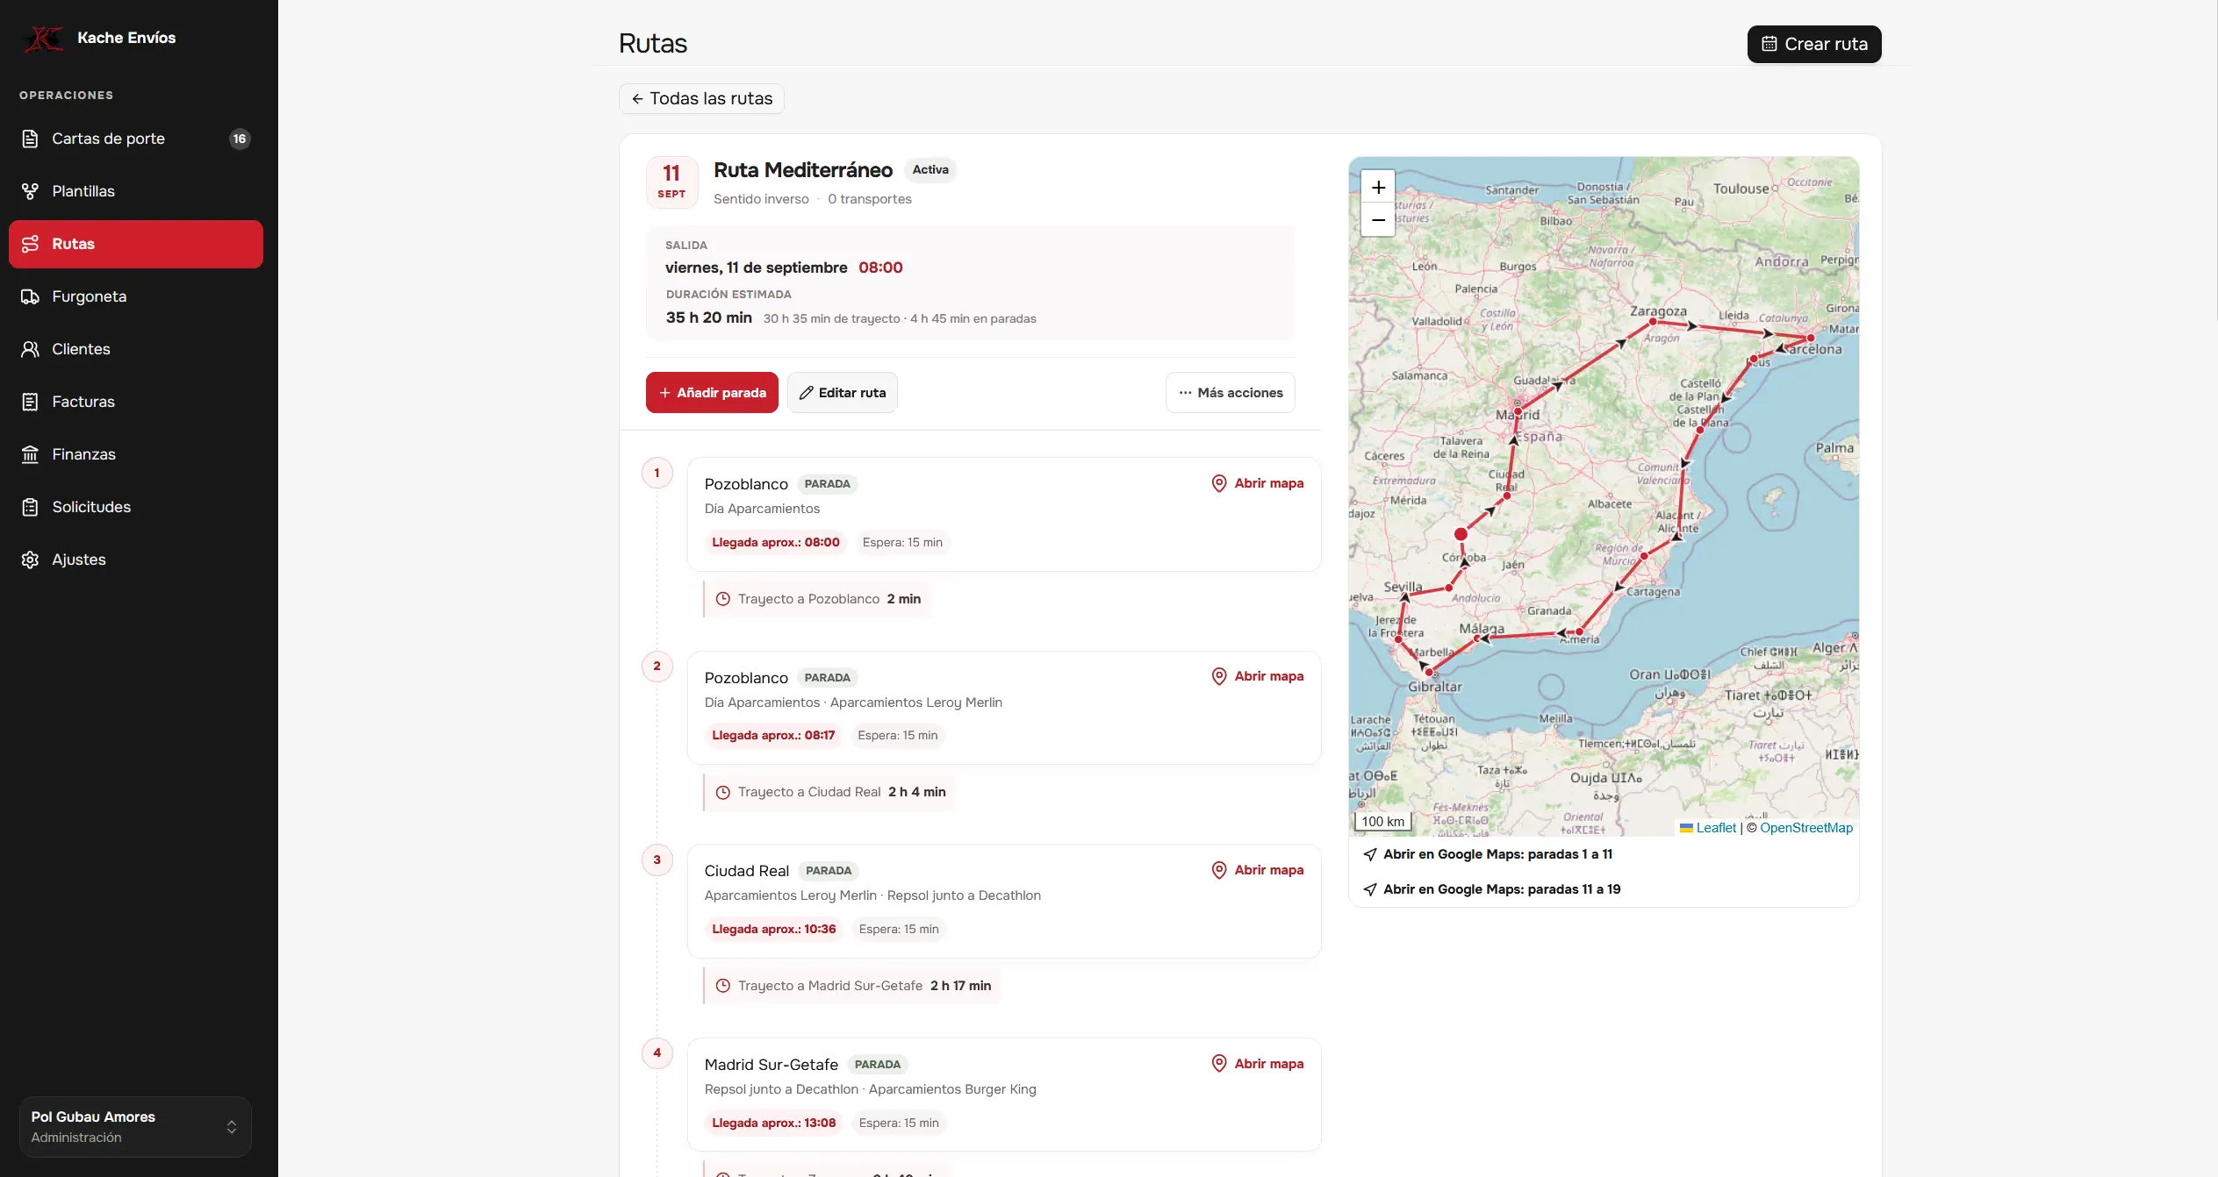Click stop number 3 marker
This screenshot has width=2218, height=1177.
[657, 860]
